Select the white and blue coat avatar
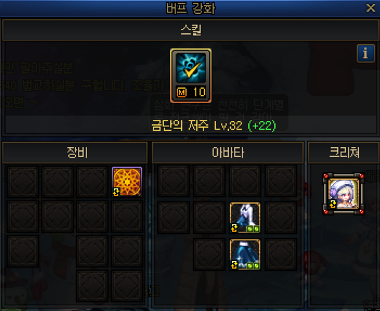 pyautogui.click(x=245, y=217)
